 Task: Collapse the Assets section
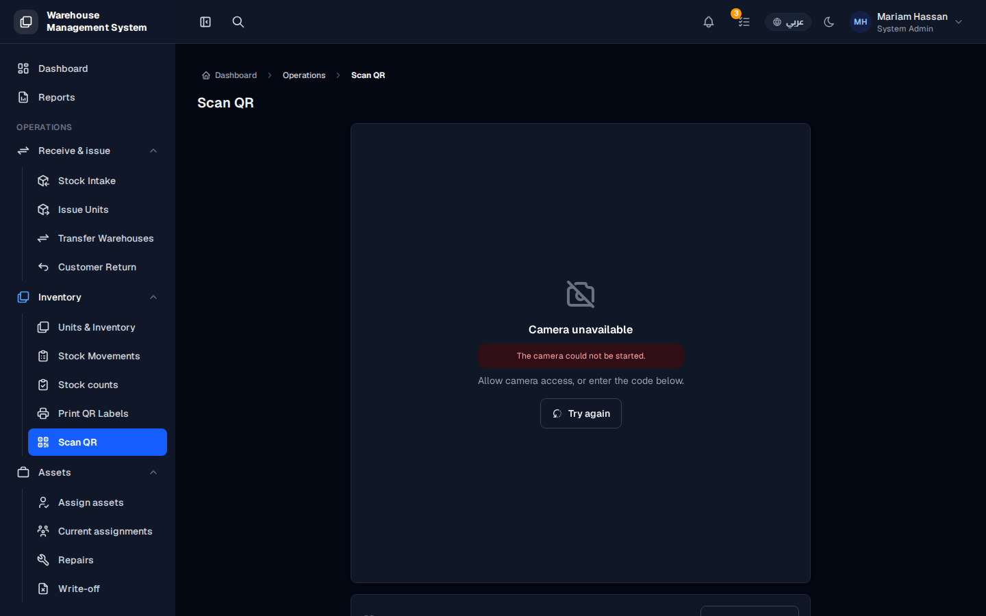[88, 472]
